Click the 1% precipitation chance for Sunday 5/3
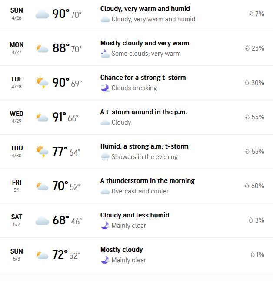This screenshot has height=281, width=273. (260, 255)
